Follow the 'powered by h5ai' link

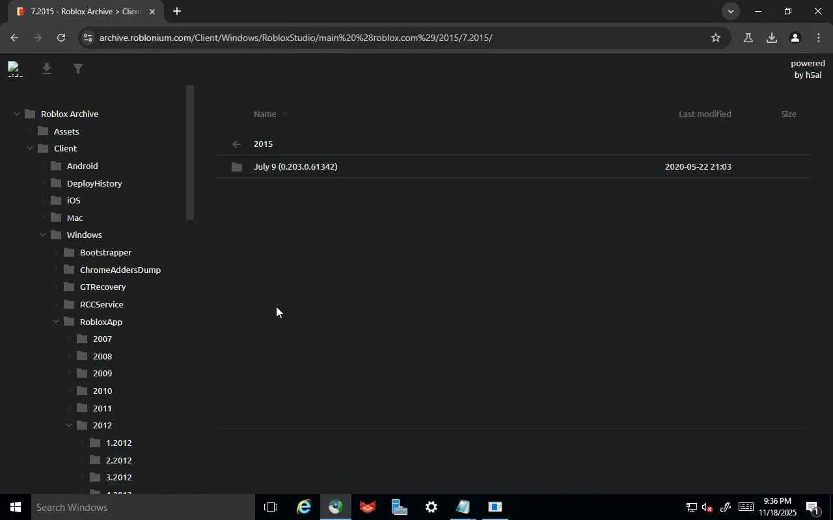tap(808, 69)
